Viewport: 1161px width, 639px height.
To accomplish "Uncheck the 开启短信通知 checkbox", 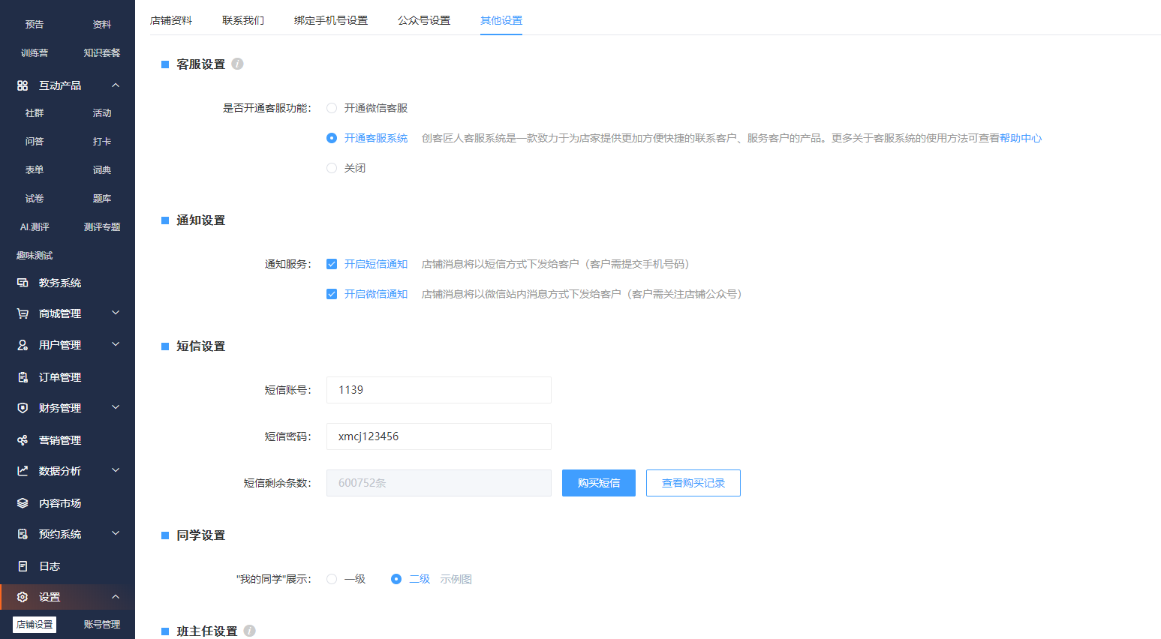I will [332, 264].
